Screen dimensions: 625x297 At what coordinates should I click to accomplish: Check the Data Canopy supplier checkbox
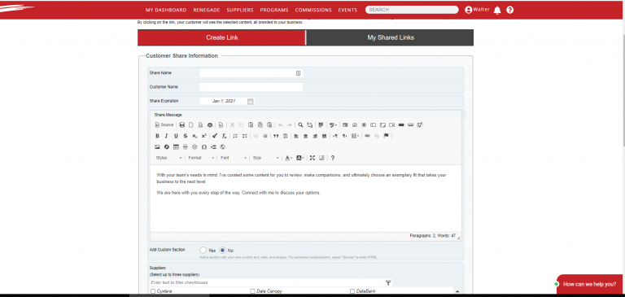point(252,291)
